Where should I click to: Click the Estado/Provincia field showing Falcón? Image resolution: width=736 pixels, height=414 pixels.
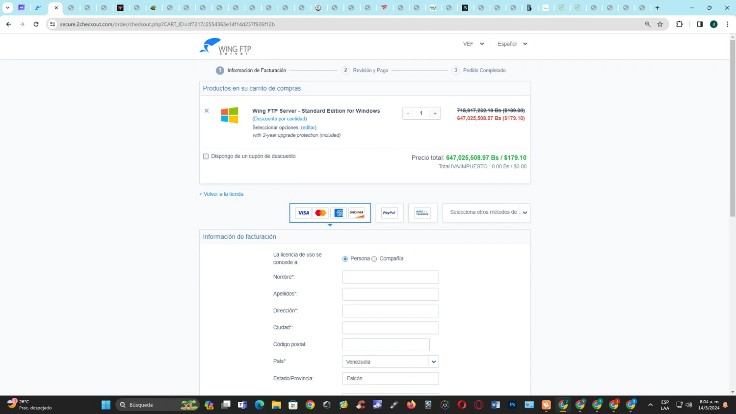pos(391,378)
